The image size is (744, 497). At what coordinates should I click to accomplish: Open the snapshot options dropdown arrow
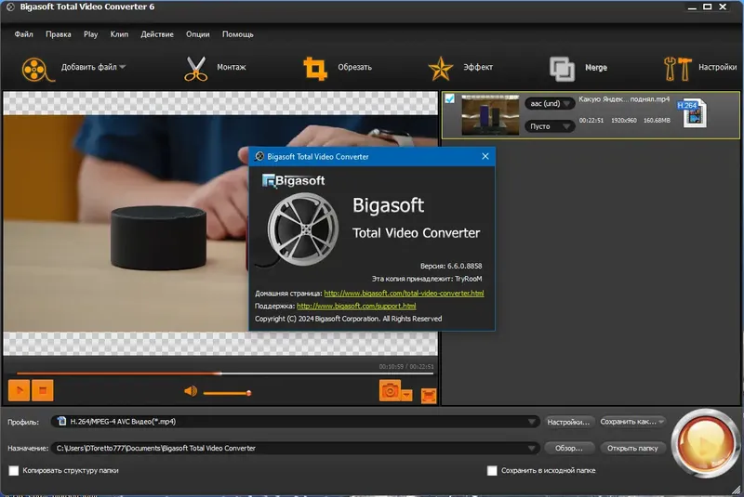click(406, 394)
